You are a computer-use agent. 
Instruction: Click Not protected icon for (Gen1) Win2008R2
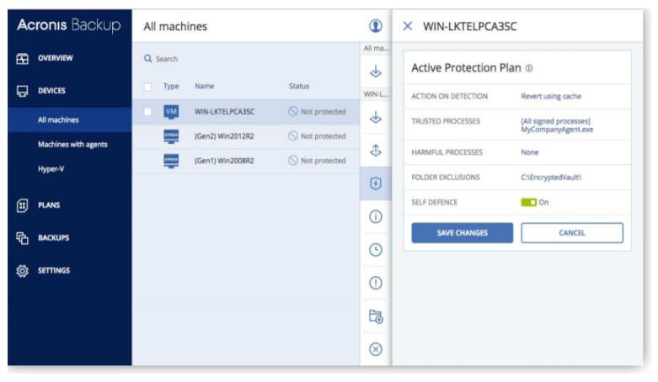click(293, 161)
